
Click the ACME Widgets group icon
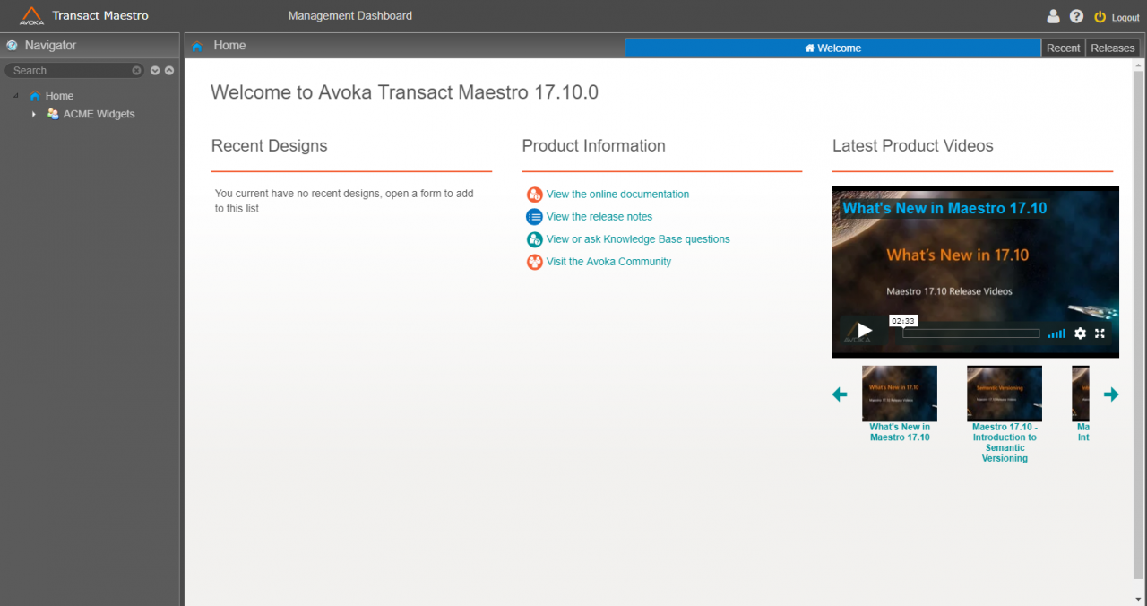pyautogui.click(x=53, y=114)
